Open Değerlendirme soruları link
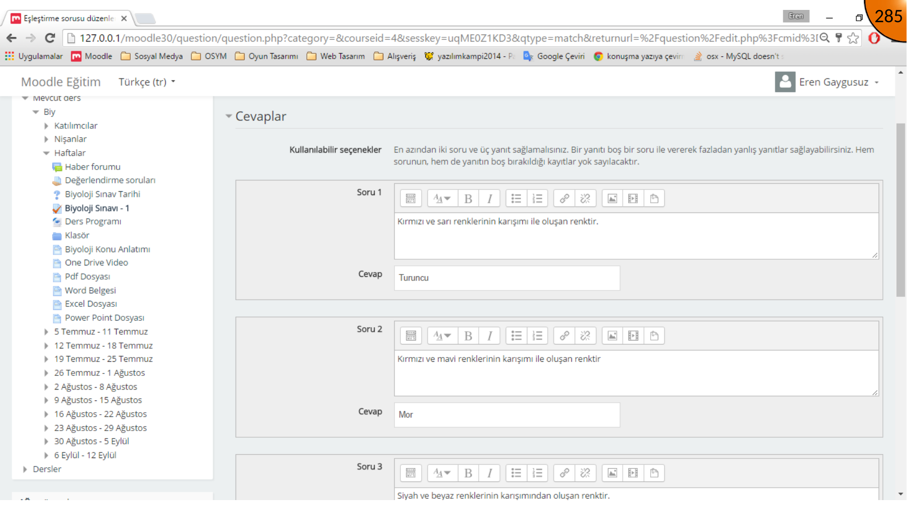Image resolution: width=907 pixels, height=510 pixels. click(x=110, y=180)
